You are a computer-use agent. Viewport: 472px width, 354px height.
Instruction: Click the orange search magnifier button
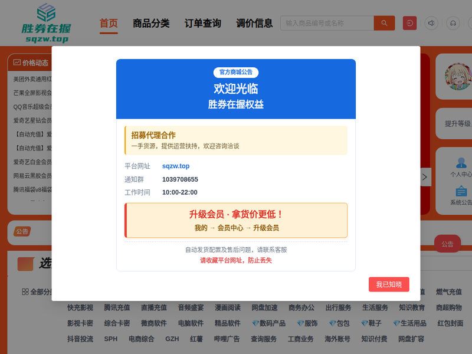click(384, 23)
